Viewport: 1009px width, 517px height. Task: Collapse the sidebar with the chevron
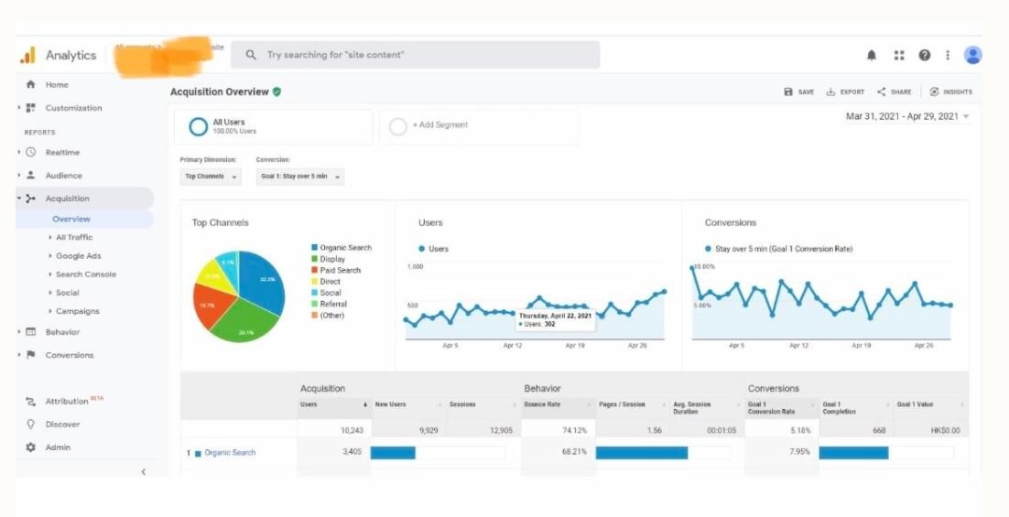143,472
